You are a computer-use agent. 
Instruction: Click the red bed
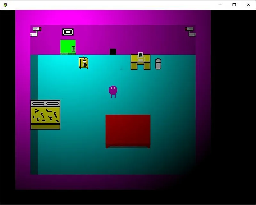click(x=128, y=132)
